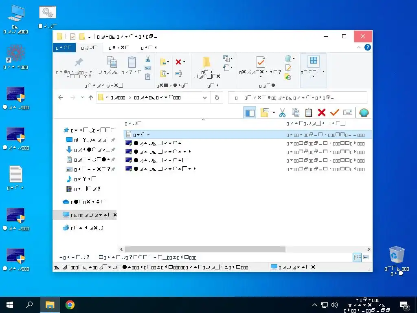417x313 pixels.
Task: Open the folder options dropdown in lower toolbar
Action: tap(274, 112)
